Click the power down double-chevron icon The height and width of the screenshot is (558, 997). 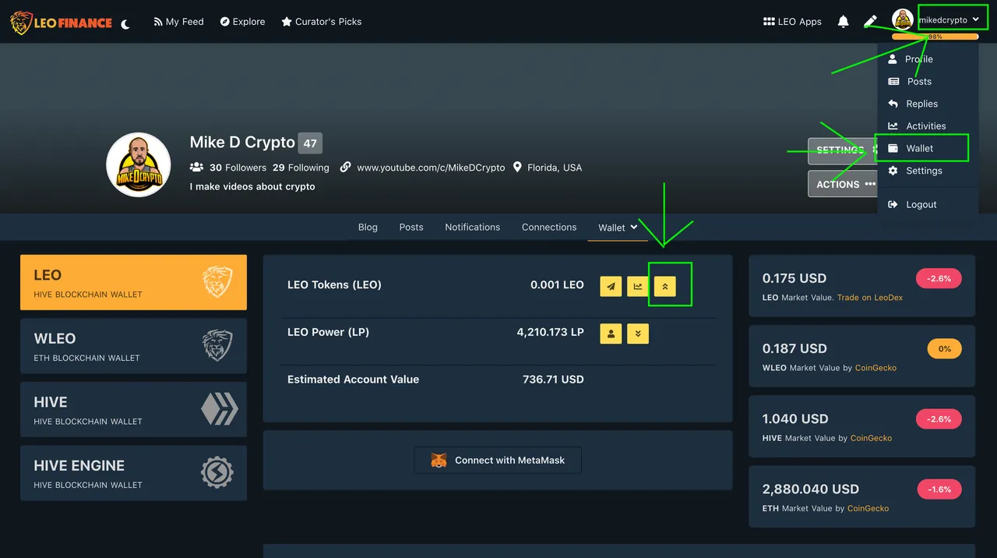[x=638, y=334]
